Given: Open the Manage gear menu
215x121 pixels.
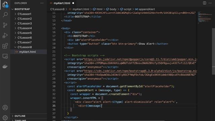Looking at the screenshot, I should [5, 118].
